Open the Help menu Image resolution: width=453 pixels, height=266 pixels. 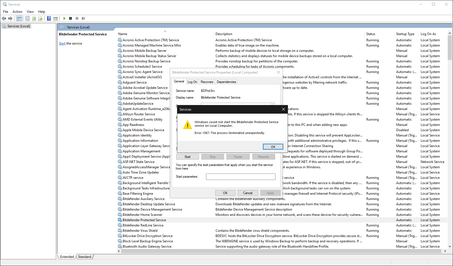[42, 12]
